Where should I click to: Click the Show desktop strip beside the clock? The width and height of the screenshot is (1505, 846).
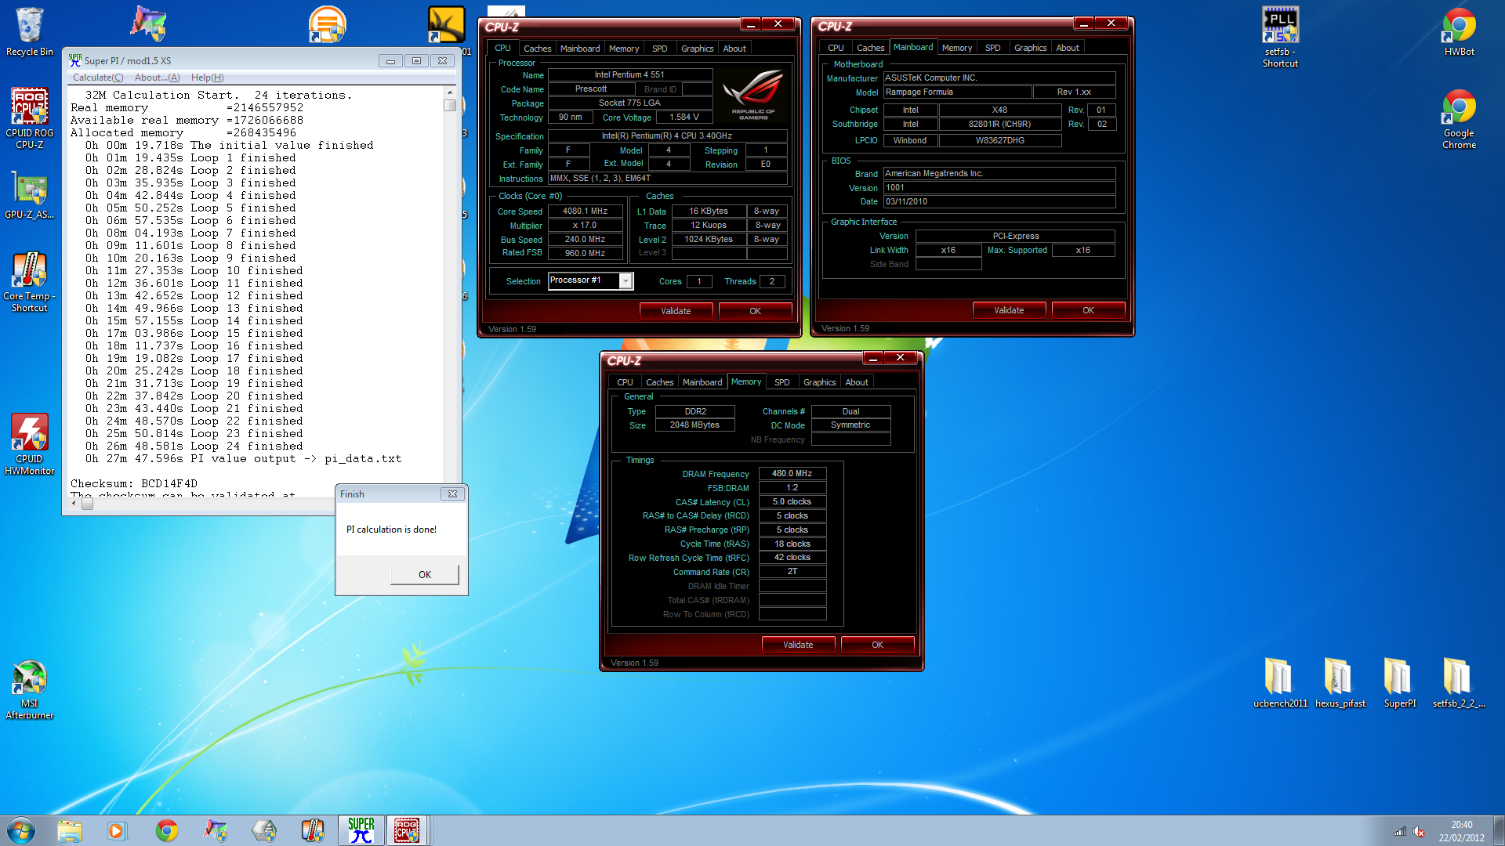point(1499,830)
